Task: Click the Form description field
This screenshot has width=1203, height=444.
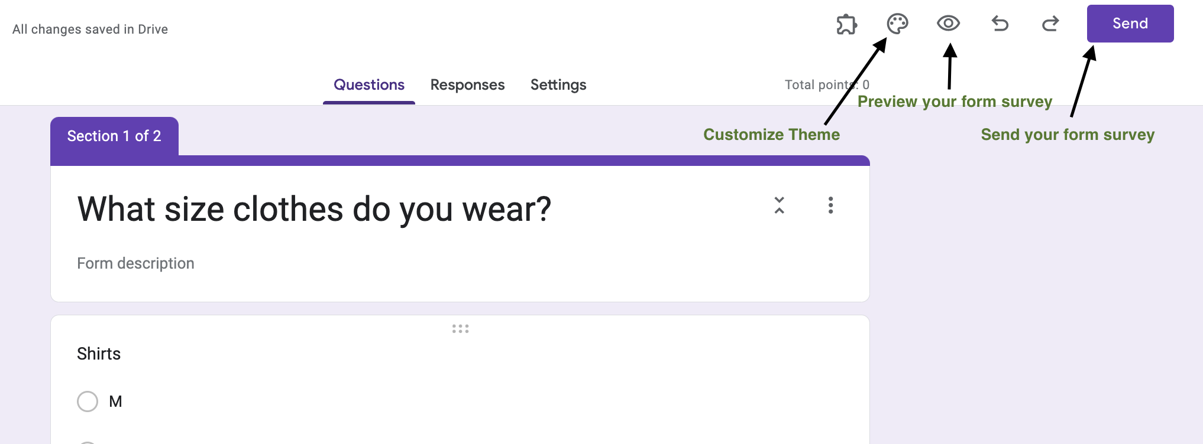Action: pos(135,263)
